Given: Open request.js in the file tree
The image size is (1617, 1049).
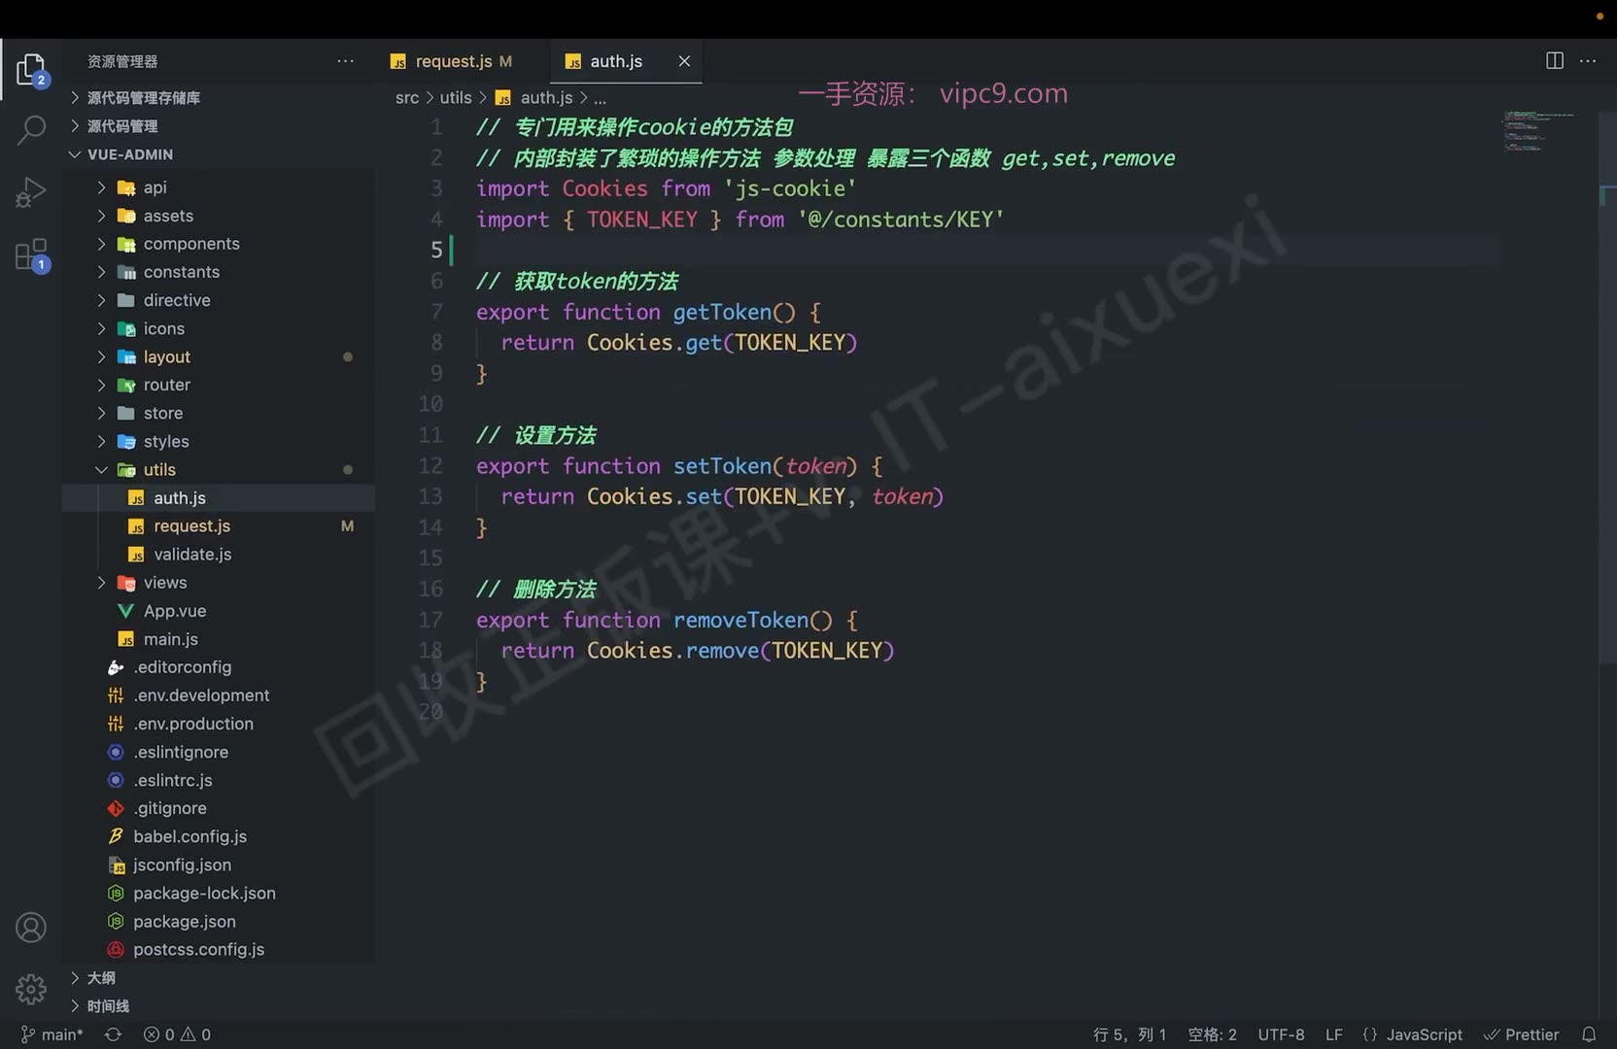Looking at the screenshot, I should pos(218,525).
